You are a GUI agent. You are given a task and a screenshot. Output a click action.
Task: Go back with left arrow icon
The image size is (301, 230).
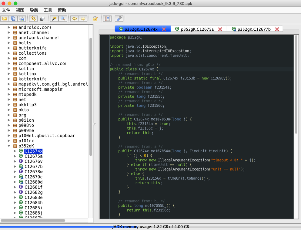coord(75,19)
